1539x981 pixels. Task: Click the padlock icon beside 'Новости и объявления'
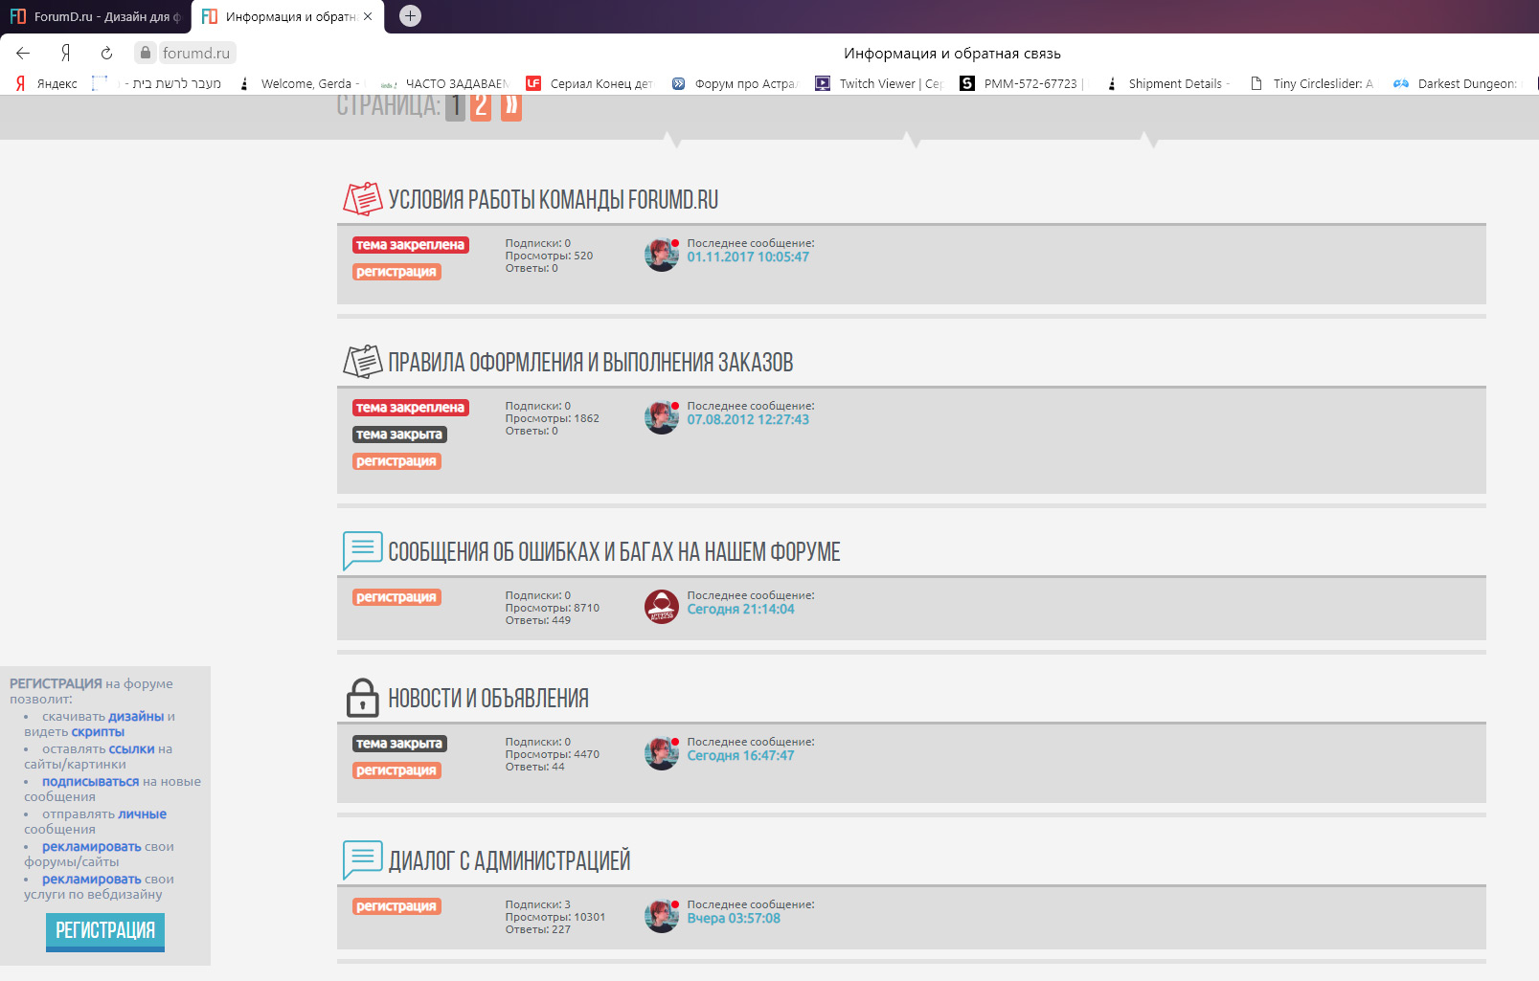(x=363, y=698)
